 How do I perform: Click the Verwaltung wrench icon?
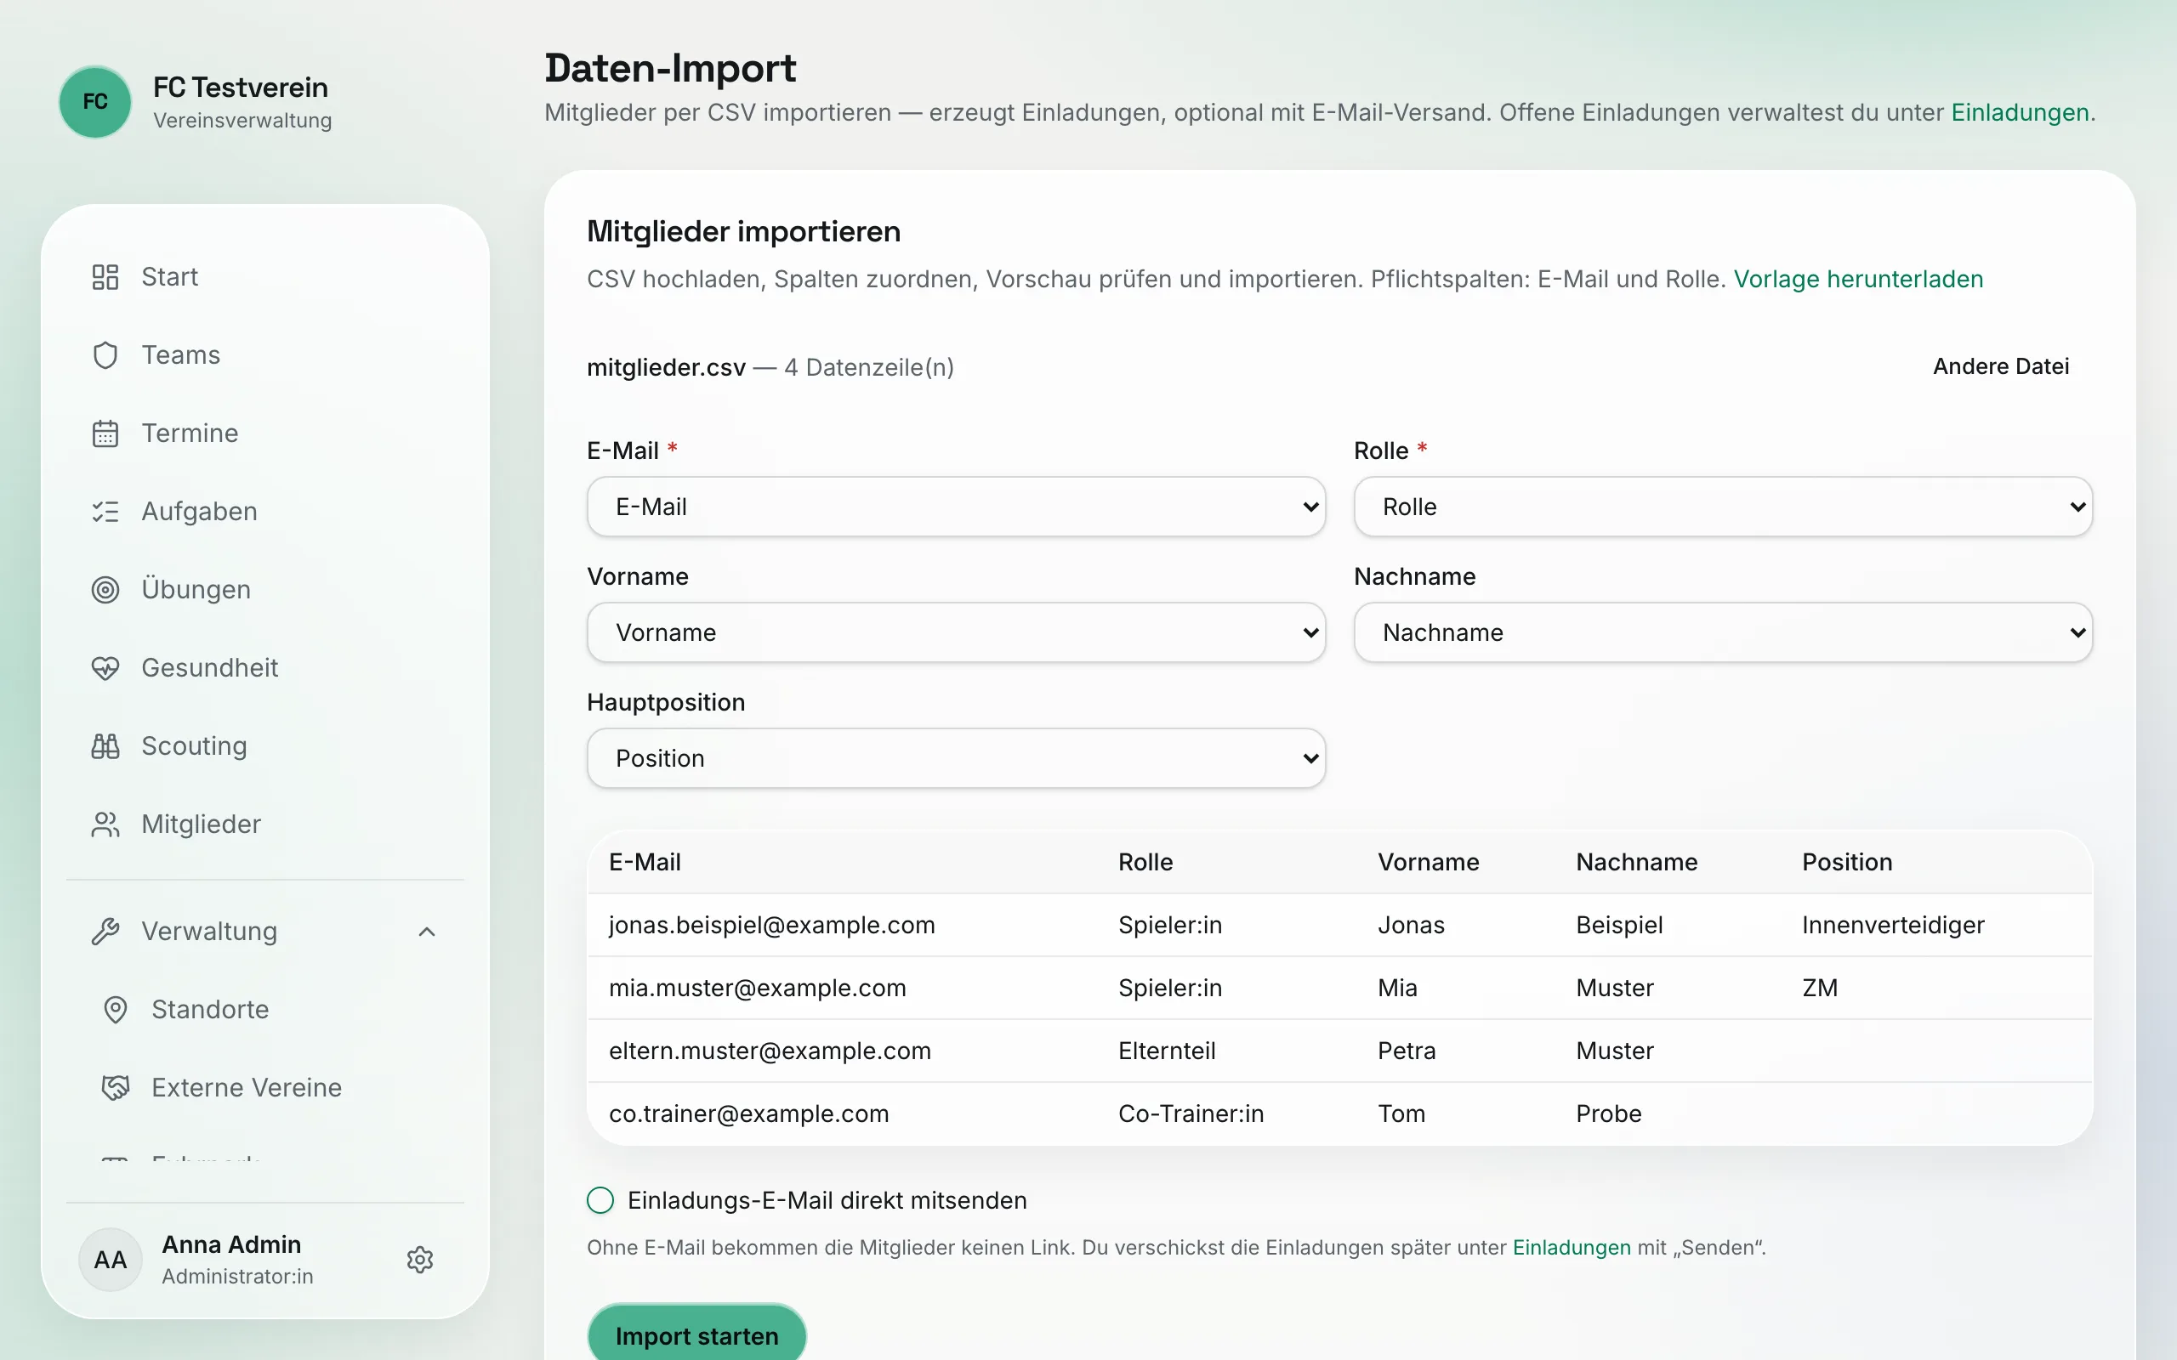[105, 932]
